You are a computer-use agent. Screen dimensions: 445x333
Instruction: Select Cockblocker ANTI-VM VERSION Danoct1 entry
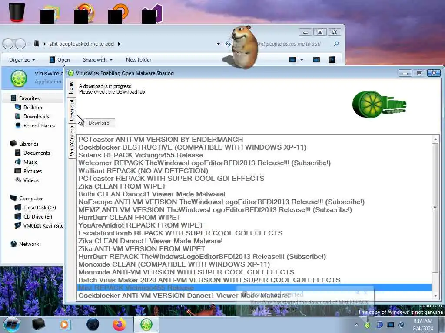(x=255, y=296)
